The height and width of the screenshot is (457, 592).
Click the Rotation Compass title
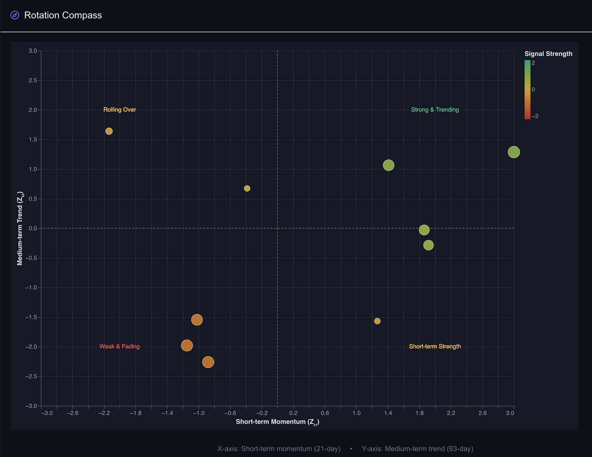(x=63, y=15)
